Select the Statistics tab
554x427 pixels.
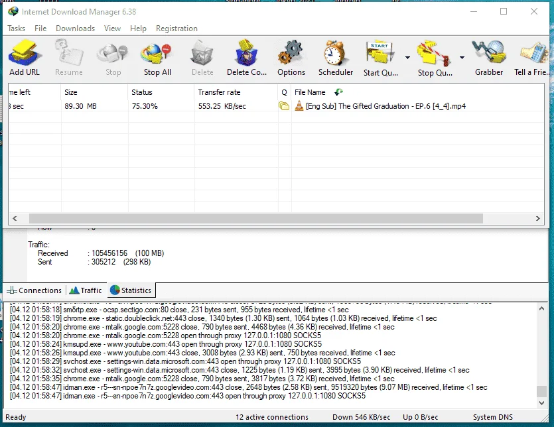coord(131,290)
